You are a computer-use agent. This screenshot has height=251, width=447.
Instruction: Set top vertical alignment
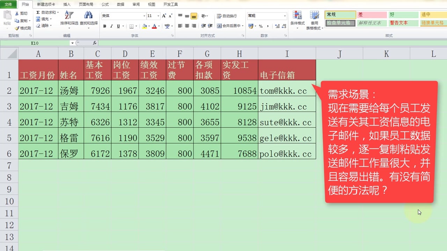pyautogui.click(x=180, y=16)
